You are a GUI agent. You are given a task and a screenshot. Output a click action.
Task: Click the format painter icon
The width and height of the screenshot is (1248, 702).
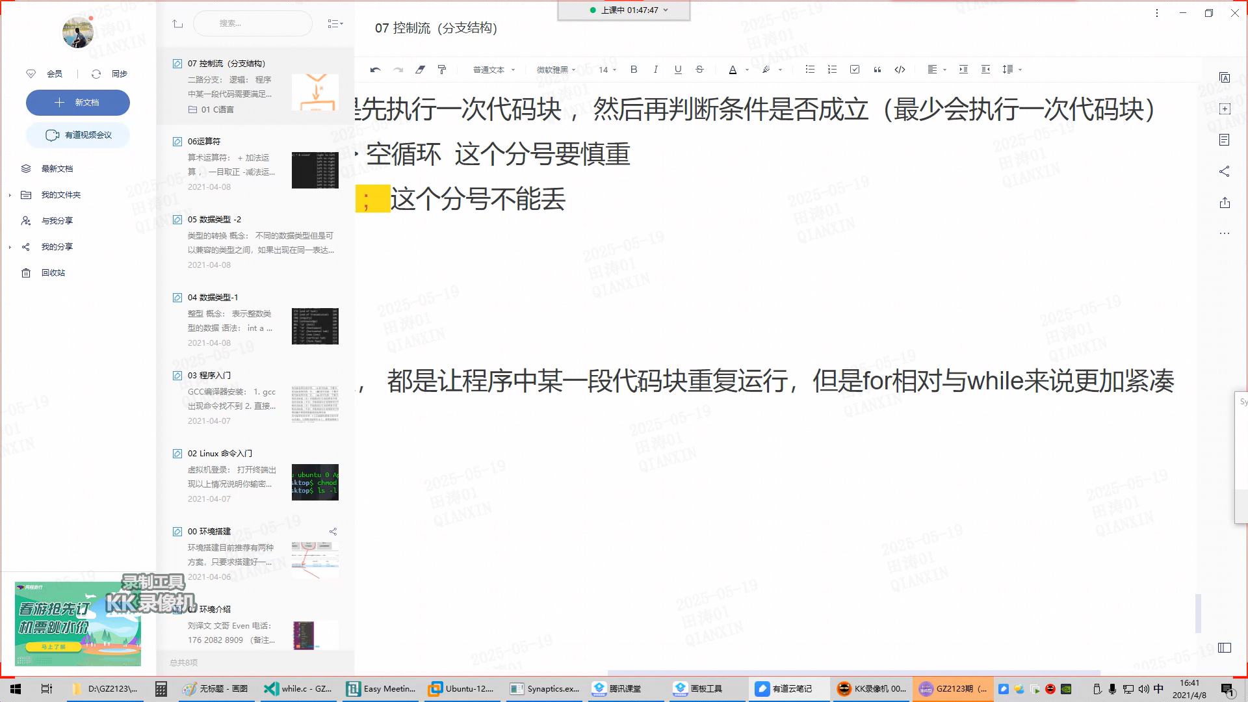[442, 70]
